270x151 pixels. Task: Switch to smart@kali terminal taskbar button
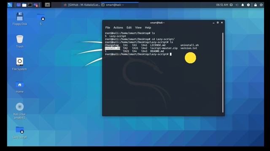(119, 5)
